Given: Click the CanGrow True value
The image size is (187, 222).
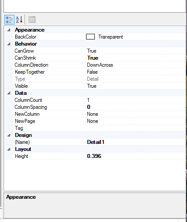Looking at the screenshot, I should point(92,51).
